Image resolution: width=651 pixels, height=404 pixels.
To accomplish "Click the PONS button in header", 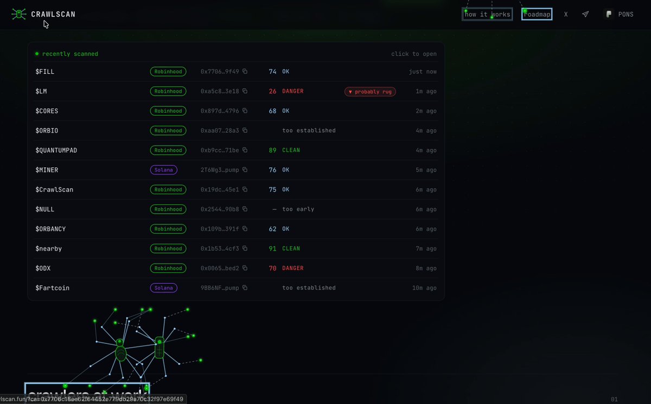I will (x=620, y=14).
